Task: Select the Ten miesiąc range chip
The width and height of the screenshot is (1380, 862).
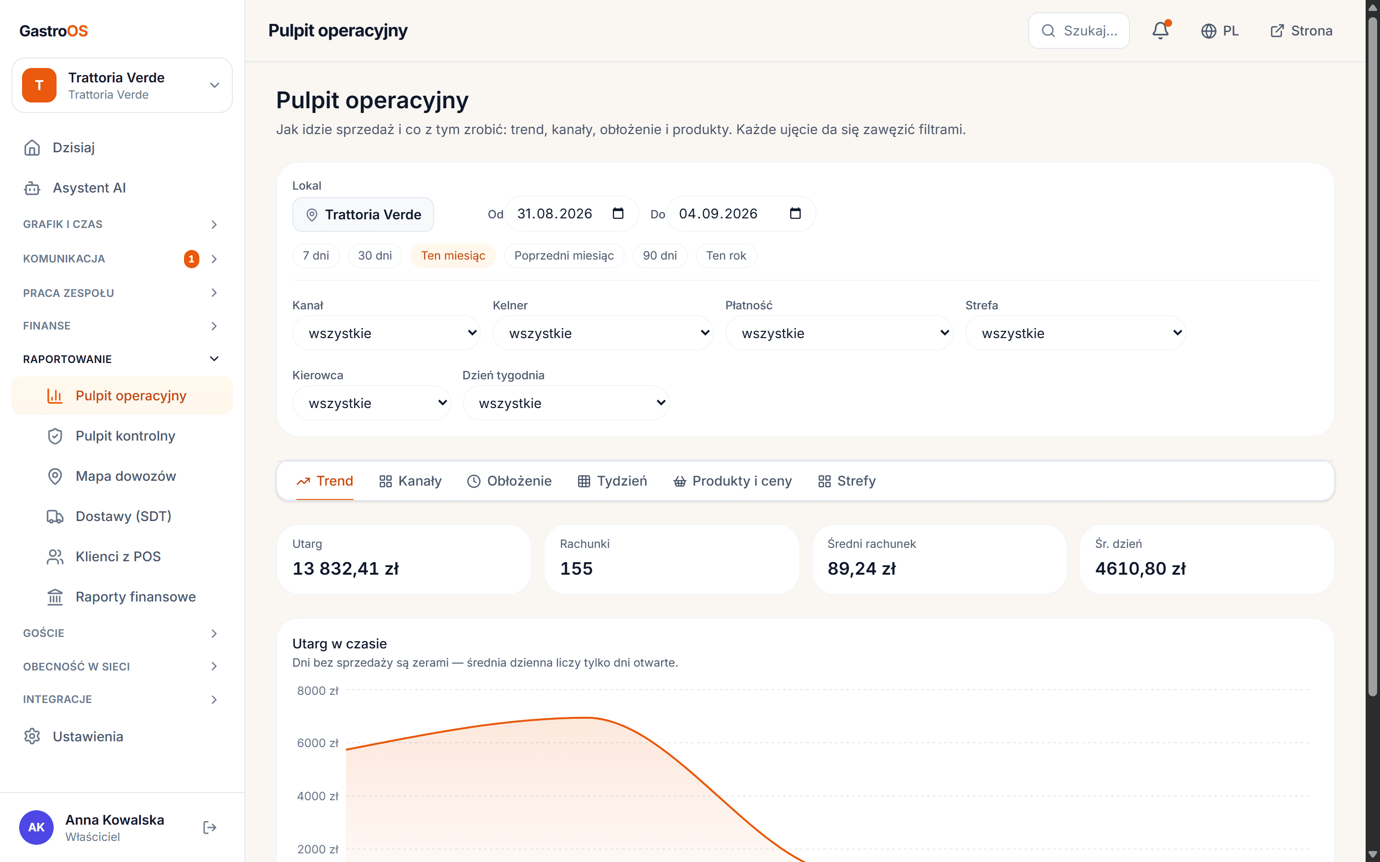Action: point(453,255)
